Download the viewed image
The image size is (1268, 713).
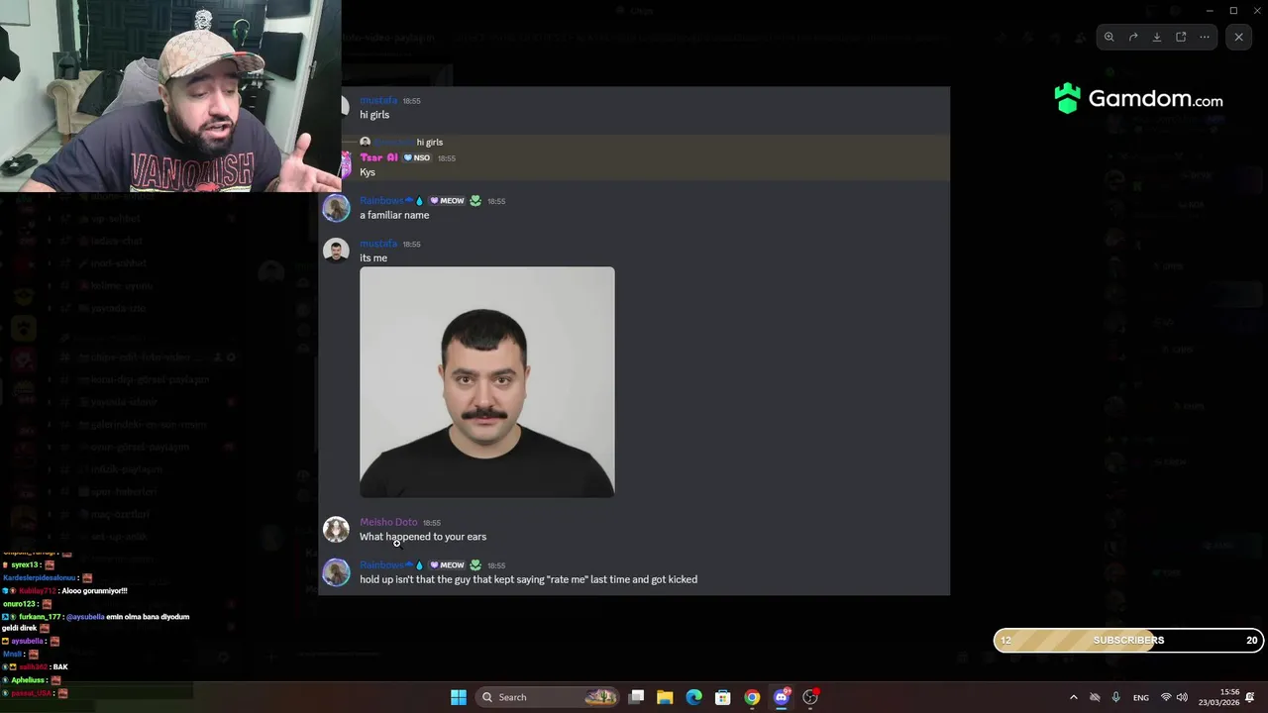(1157, 37)
